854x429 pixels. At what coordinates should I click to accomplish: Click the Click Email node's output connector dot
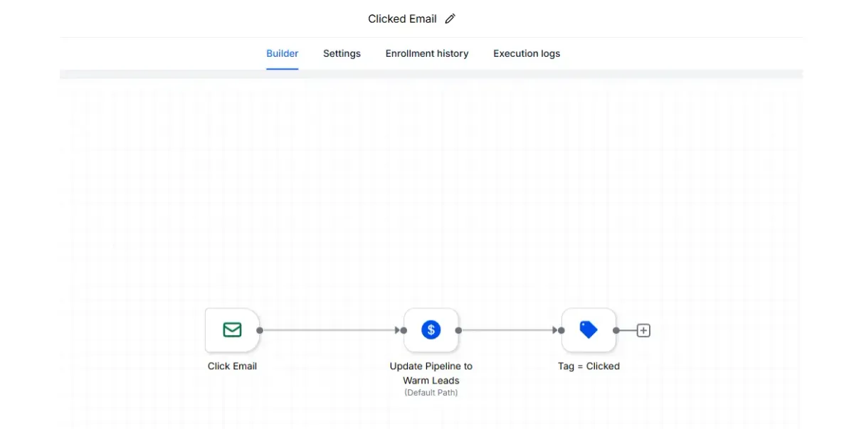pos(260,330)
